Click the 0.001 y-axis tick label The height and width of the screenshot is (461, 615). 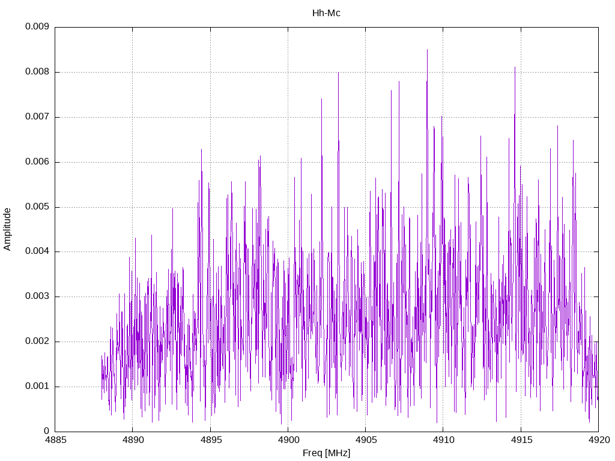pos(37,387)
